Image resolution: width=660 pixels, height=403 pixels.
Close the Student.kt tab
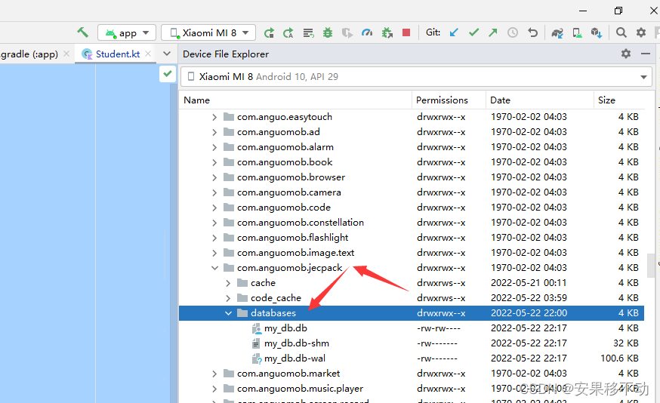[148, 54]
